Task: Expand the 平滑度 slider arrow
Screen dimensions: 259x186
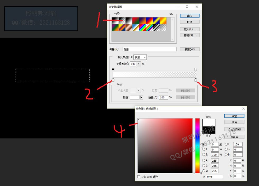Action: (138, 64)
